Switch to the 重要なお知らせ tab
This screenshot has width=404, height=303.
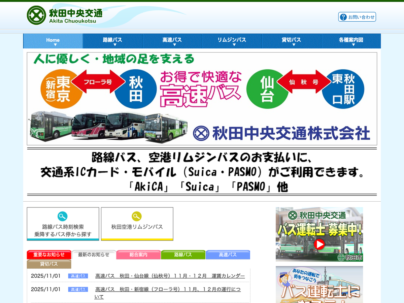tap(49, 255)
